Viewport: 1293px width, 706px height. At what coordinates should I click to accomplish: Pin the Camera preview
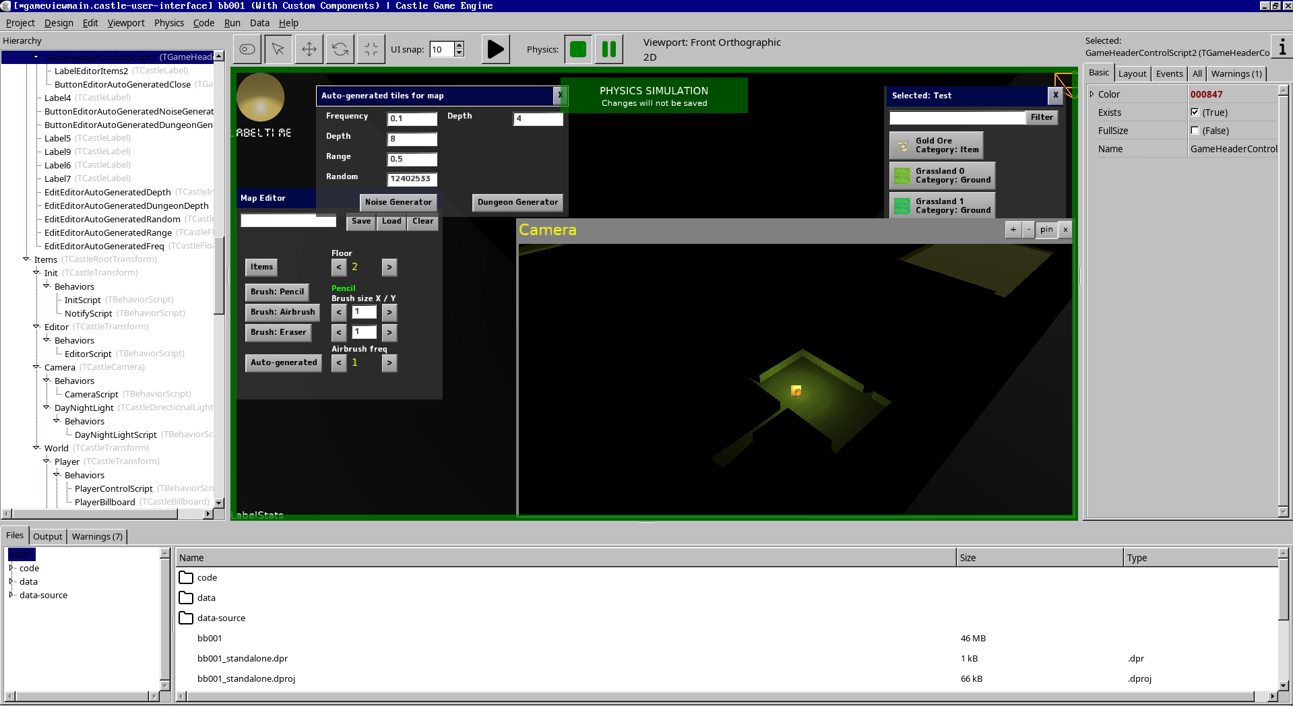point(1046,230)
